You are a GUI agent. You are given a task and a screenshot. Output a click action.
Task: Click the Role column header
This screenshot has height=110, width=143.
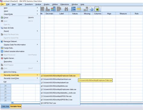137,14
